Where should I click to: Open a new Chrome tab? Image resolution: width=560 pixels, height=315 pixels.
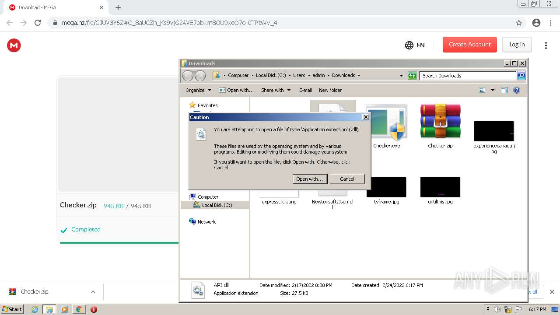[x=118, y=7]
